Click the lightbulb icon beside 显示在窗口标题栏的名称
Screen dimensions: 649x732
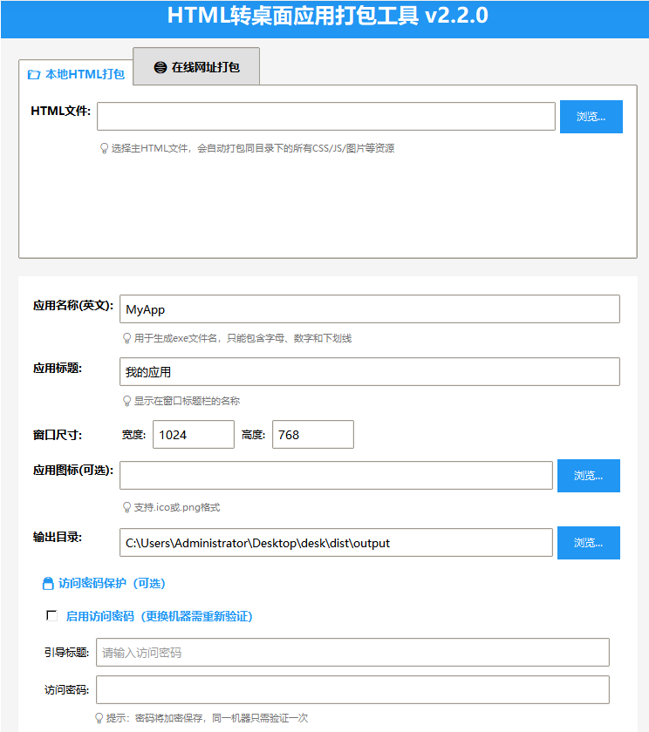click(x=126, y=402)
